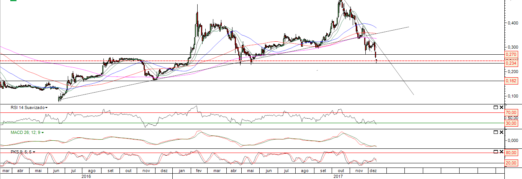
Task: Click the 0,000 MACD axis value
Action: coord(513,140)
